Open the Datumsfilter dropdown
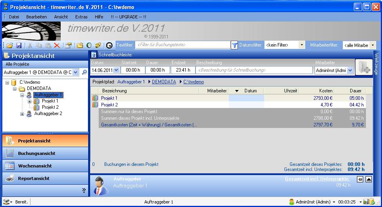 [302, 45]
